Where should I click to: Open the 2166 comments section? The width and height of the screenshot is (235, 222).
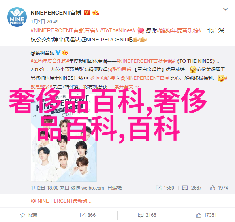click(147, 215)
